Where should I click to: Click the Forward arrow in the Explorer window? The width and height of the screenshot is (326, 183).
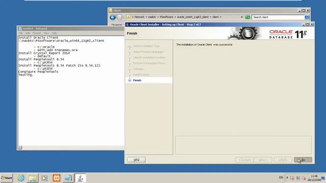click(x=119, y=17)
